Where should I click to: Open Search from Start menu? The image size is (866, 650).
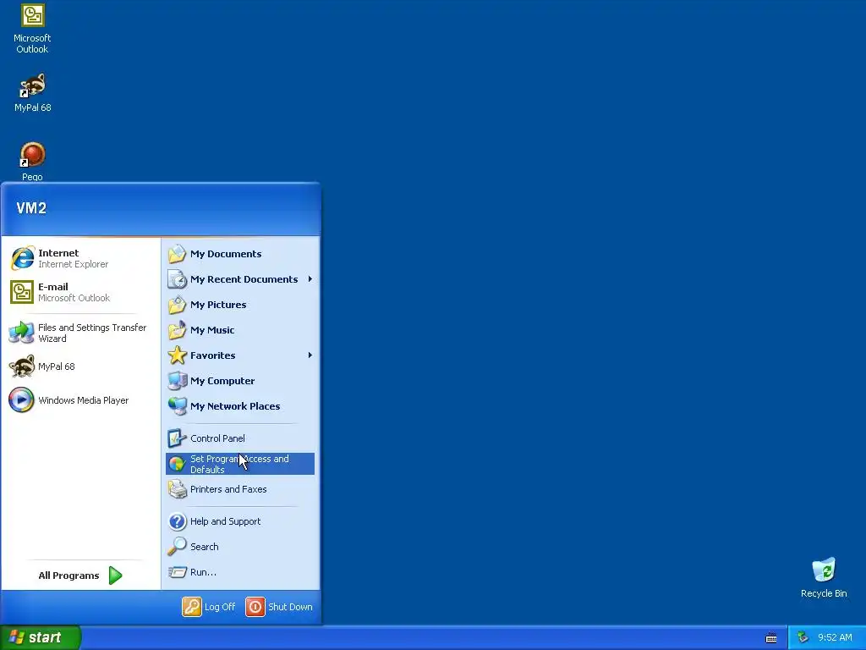click(240, 547)
